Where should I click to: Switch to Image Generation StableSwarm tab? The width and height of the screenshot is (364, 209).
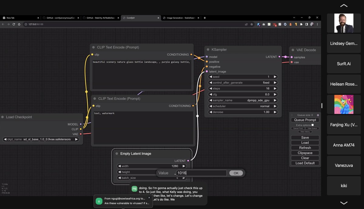[x=181, y=18]
